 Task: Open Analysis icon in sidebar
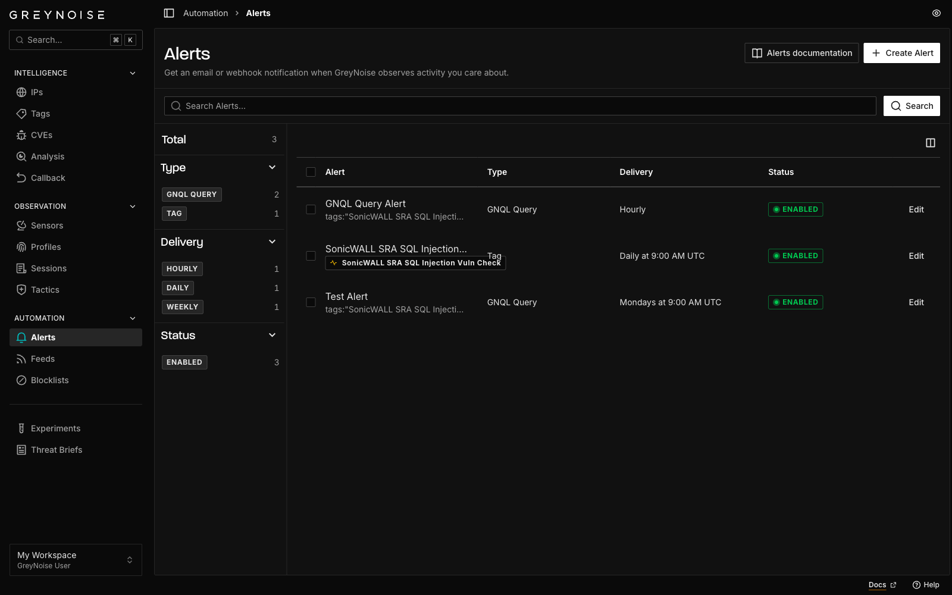[21, 156]
